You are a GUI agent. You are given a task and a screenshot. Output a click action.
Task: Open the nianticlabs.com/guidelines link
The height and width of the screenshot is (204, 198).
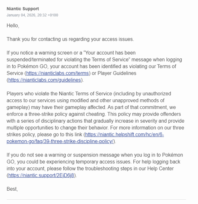pyautogui.click(x=45, y=80)
